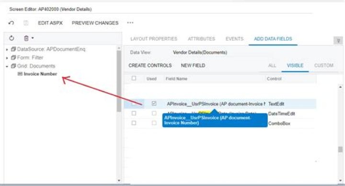Click the TextEdit control cell
The height and width of the screenshot is (186, 345).
276,104
